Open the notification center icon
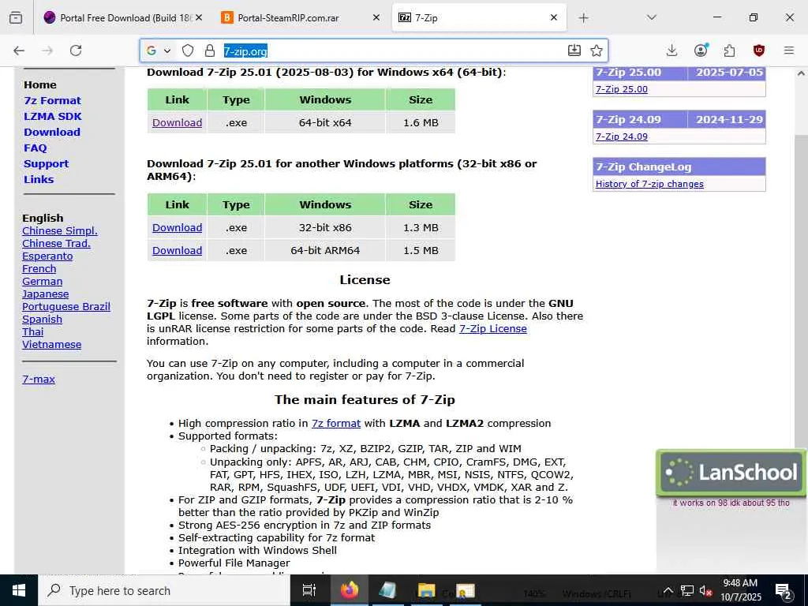The width and height of the screenshot is (808, 606). tap(784, 591)
